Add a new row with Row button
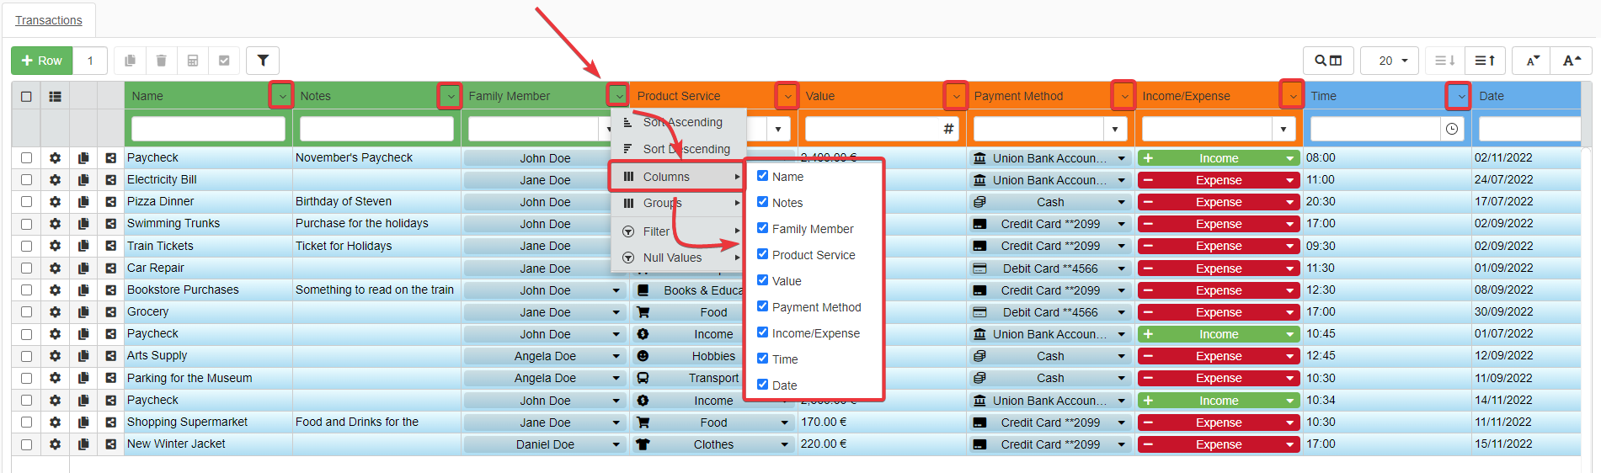The width and height of the screenshot is (1601, 473). pyautogui.click(x=41, y=61)
